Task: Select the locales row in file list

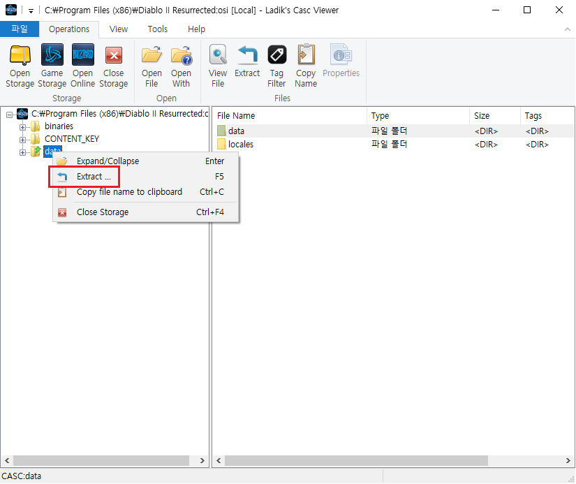Action: click(393, 144)
